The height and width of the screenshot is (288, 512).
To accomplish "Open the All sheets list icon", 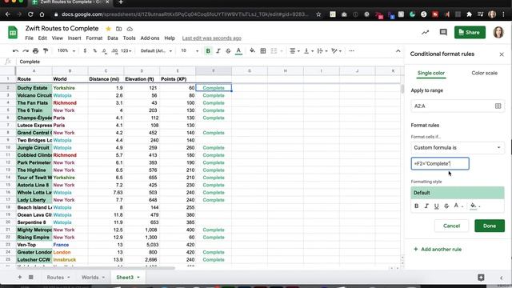I will [30, 278].
